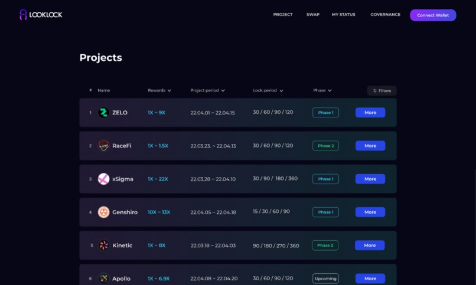Click period 22.03.18 ~ 22.04.03
This screenshot has height=285, width=476.
[213, 245]
